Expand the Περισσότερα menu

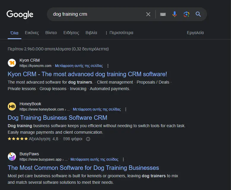119,33
